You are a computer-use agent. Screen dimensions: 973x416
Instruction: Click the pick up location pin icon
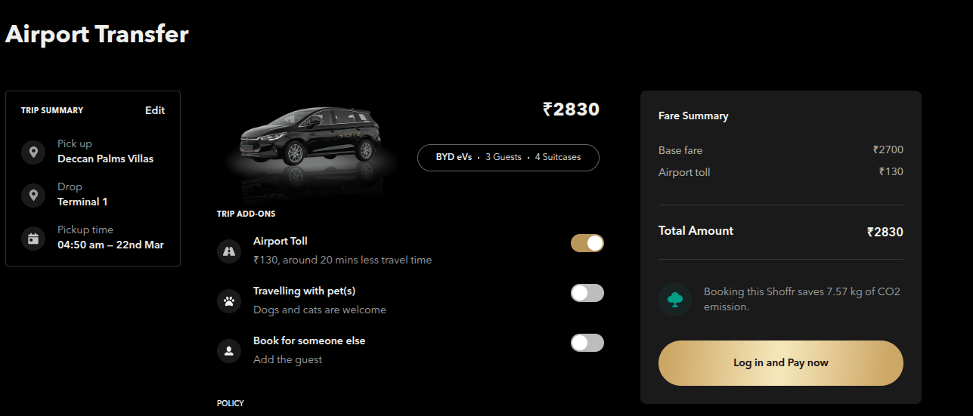coord(33,153)
